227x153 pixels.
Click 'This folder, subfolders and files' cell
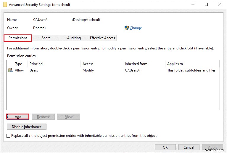coord(191,70)
